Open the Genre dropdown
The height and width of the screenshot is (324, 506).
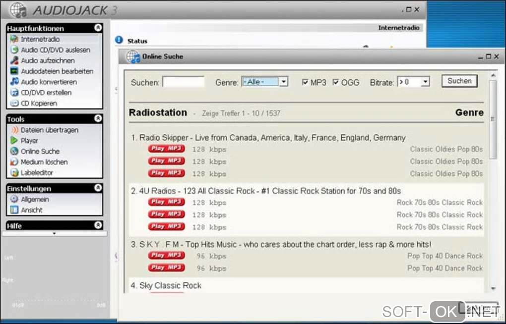coord(283,82)
